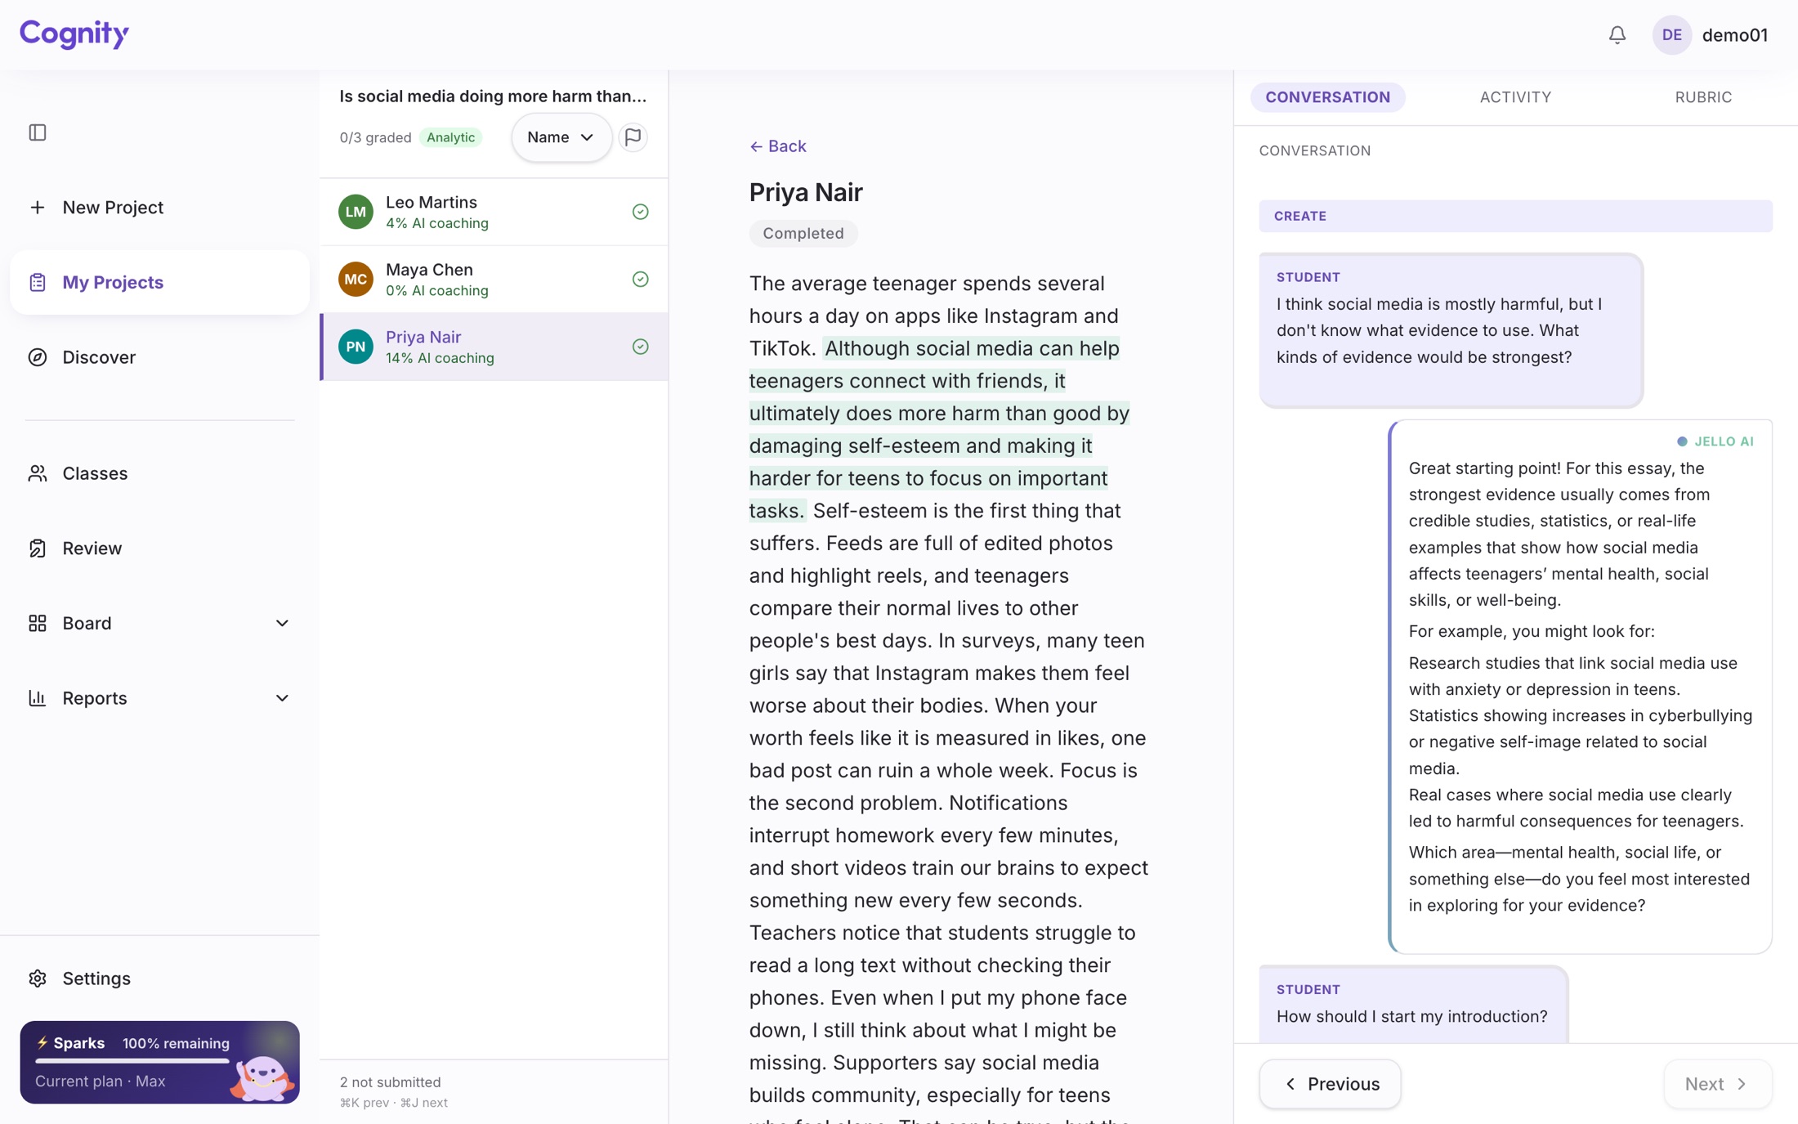This screenshot has height=1124, width=1798.
Task: Toggle the sidebar collapse icon
Action: point(38,132)
